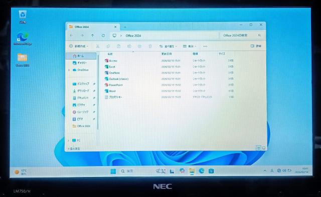The height and width of the screenshot is (197, 321).
Task: Go back with the Explorer back arrow
Action: [71, 35]
